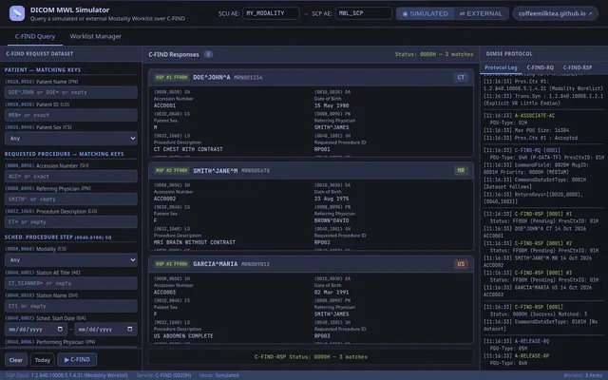This screenshot has width=608, height=380.
Task: Click the Clear button
Action: tap(16, 360)
